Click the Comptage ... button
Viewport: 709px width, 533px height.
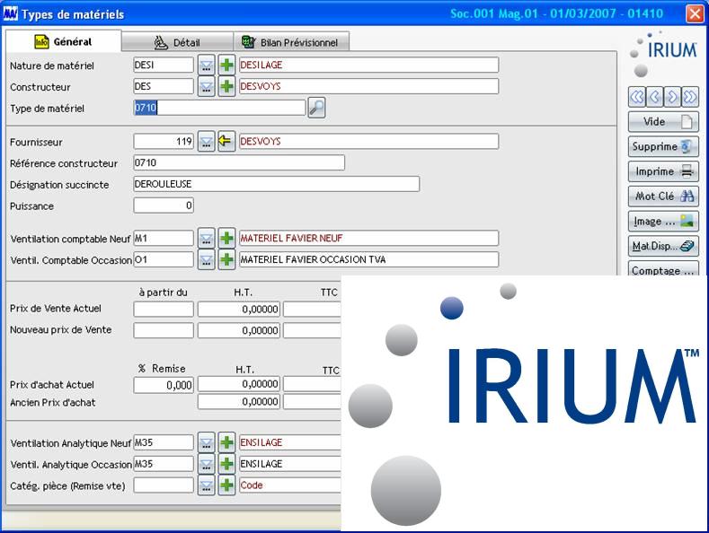(x=663, y=269)
